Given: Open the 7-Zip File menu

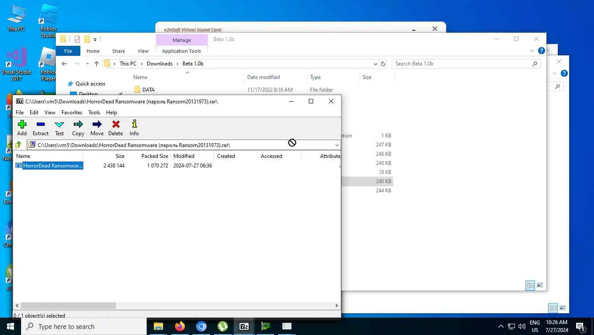Looking at the screenshot, I should [x=20, y=113].
